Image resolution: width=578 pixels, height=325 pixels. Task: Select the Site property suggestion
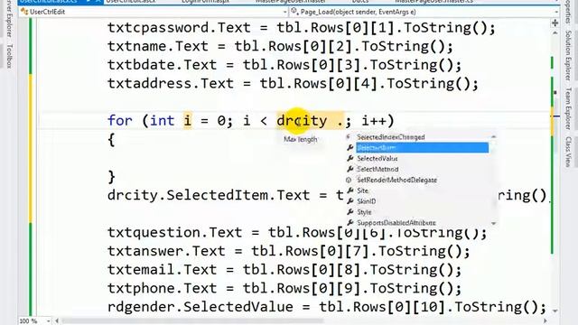click(362, 190)
